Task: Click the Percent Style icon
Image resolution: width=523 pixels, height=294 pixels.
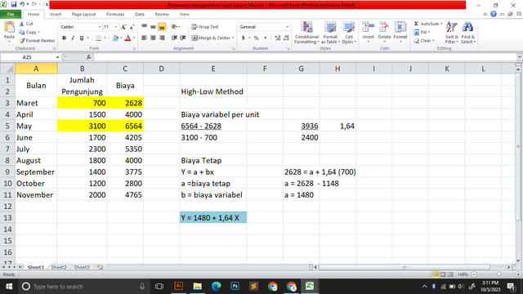Action: (256, 38)
